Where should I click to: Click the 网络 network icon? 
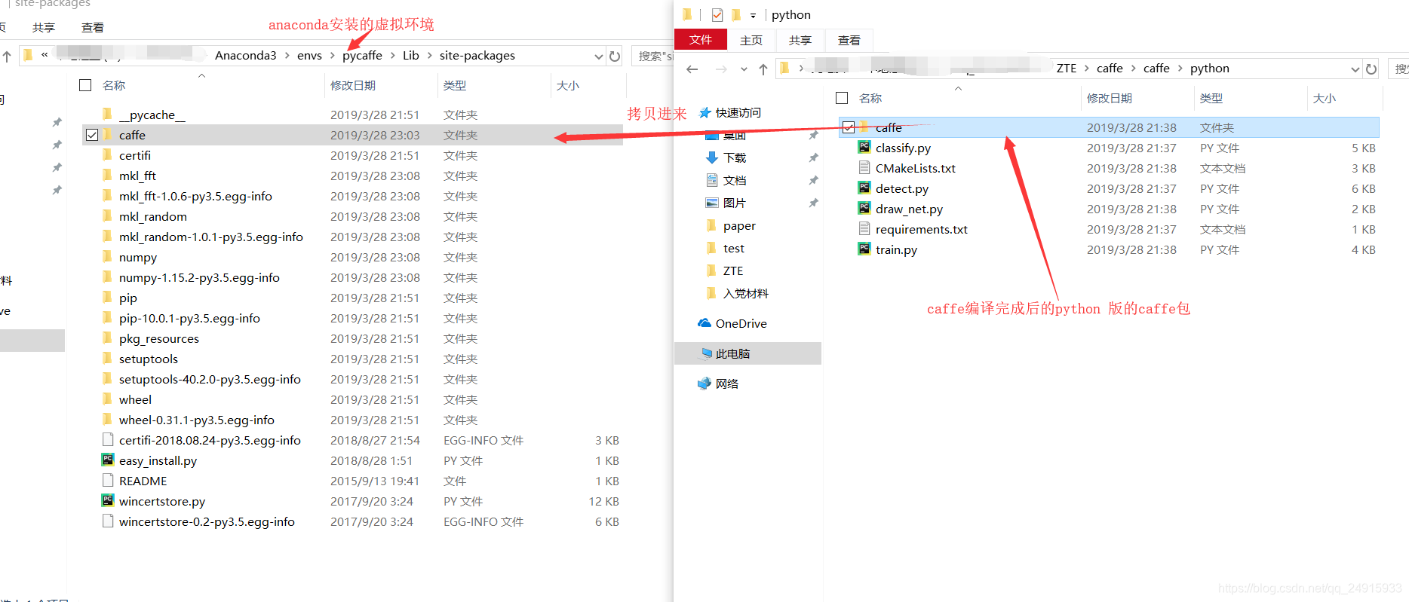click(704, 384)
